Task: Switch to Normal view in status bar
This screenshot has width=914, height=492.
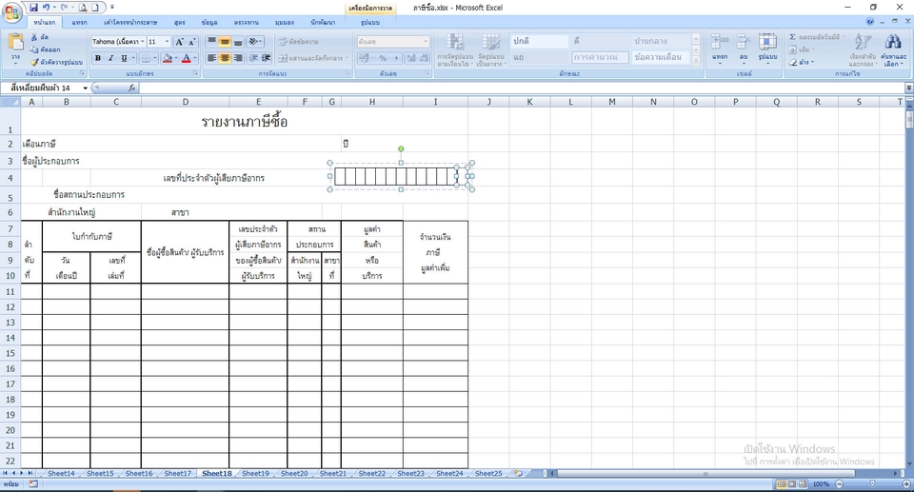Action: coord(782,483)
